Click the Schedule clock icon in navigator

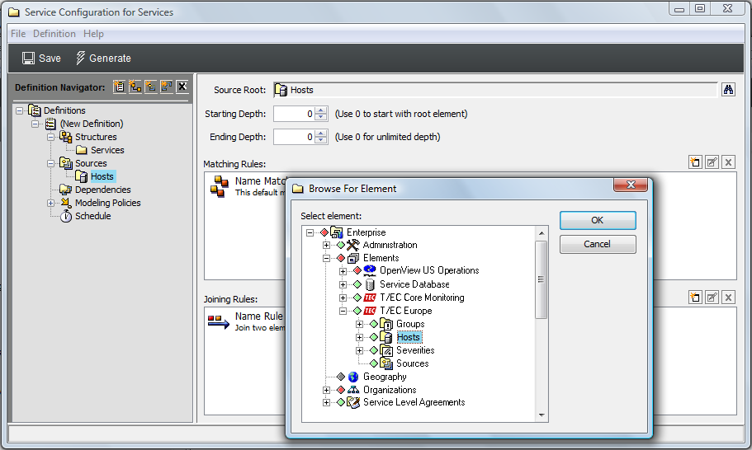66,217
